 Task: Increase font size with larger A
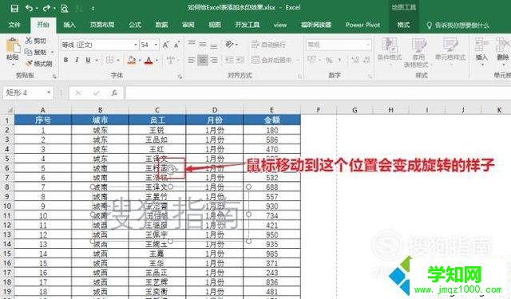point(165,45)
